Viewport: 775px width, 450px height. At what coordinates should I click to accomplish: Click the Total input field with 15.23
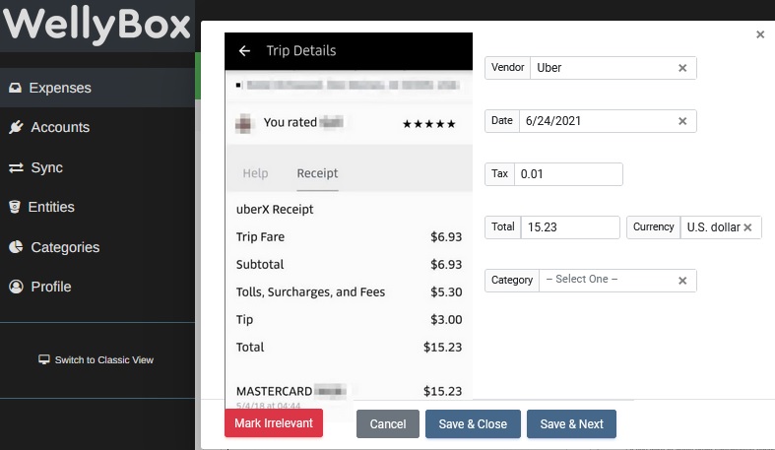pyautogui.click(x=570, y=227)
